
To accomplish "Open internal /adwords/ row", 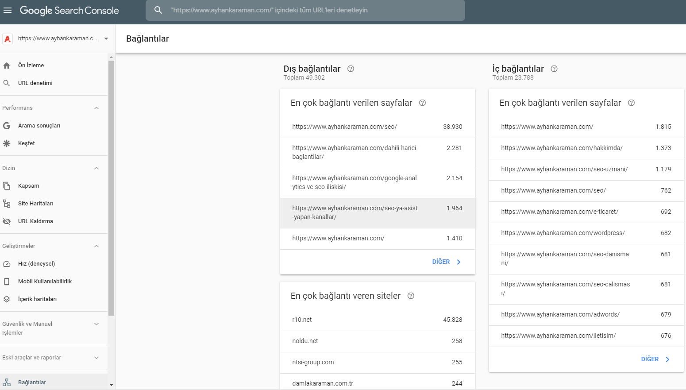I will coord(586,315).
